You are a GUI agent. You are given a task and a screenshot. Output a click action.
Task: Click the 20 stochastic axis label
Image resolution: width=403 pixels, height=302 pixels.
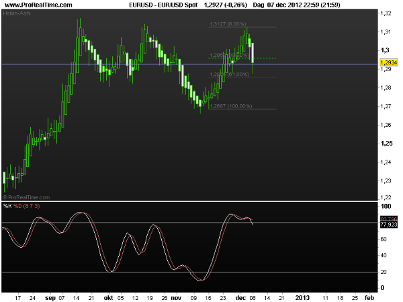click(384, 272)
